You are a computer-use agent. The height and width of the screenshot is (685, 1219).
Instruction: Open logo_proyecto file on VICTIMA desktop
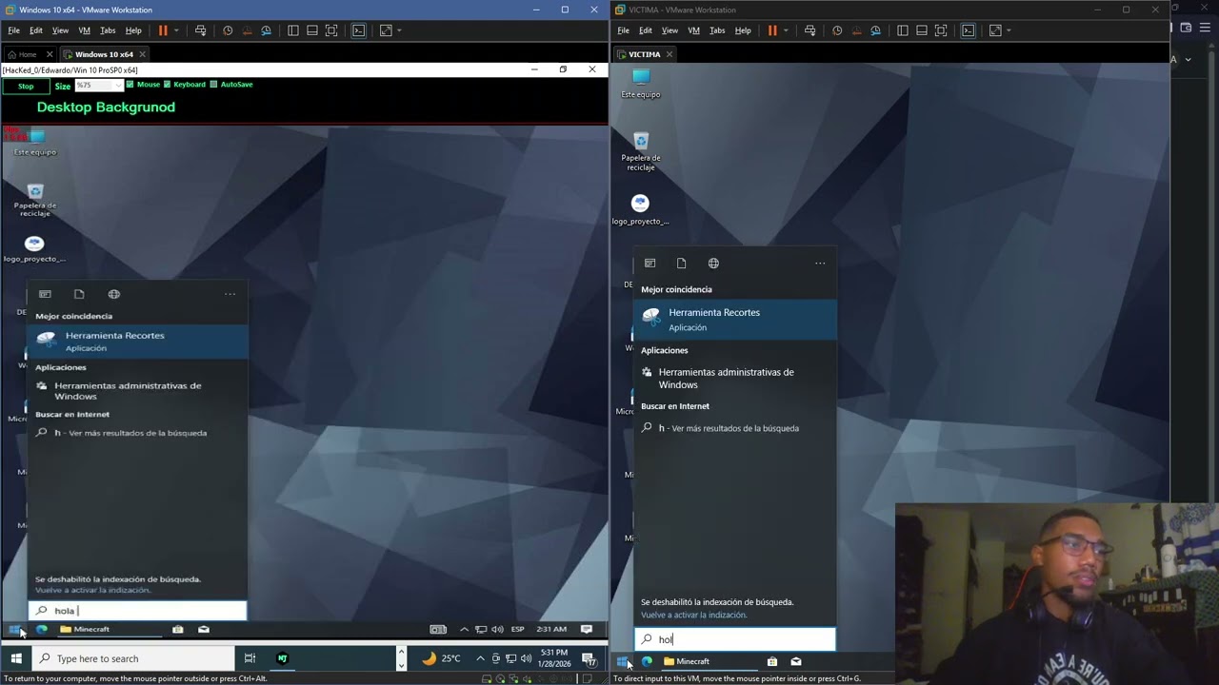(640, 209)
